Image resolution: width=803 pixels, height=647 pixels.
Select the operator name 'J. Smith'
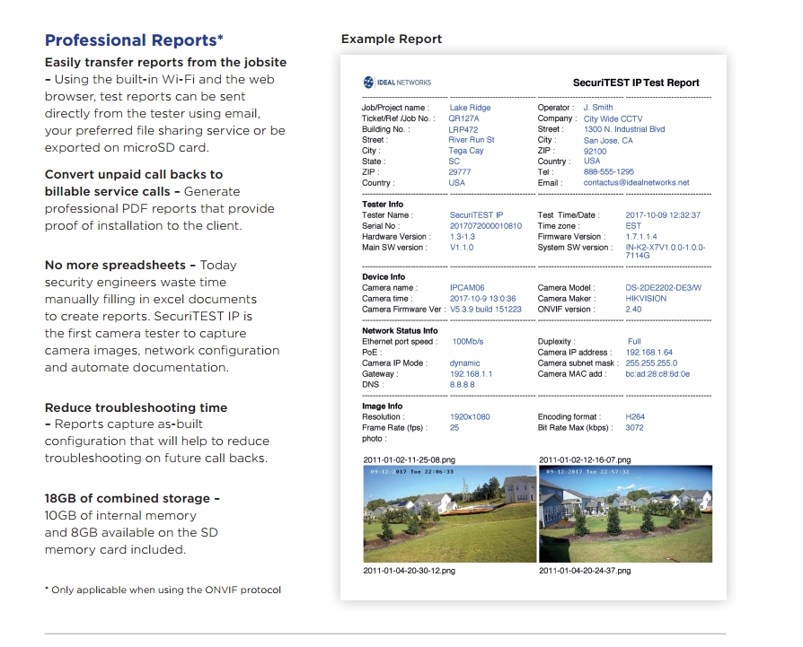598,108
